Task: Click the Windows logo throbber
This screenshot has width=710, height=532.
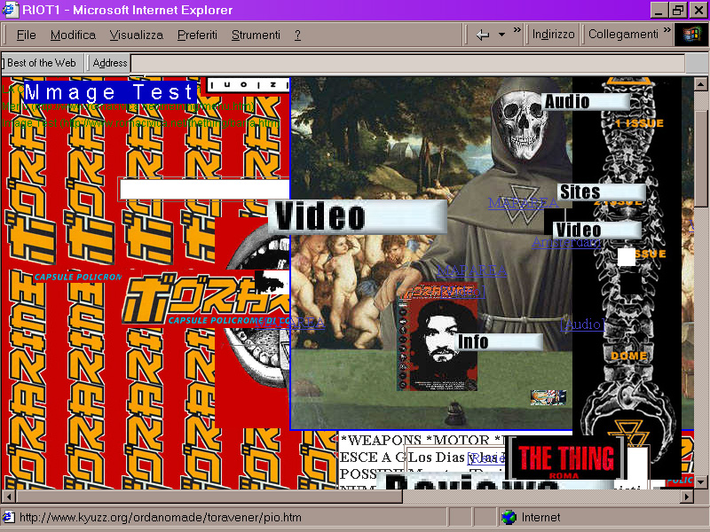Action: pyautogui.click(x=690, y=35)
